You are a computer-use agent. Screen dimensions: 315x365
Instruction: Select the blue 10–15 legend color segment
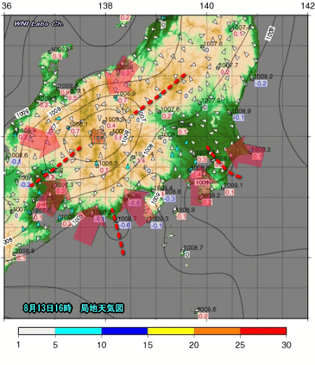pyautogui.click(x=125, y=331)
